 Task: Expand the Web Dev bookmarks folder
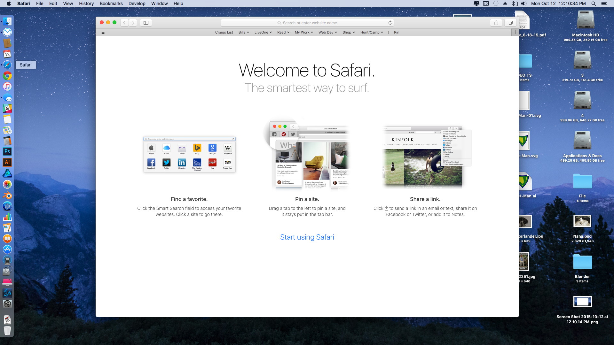tap(327, 32)
